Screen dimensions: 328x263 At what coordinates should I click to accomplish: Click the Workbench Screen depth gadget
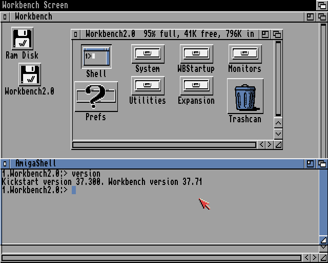pos(322,5)
